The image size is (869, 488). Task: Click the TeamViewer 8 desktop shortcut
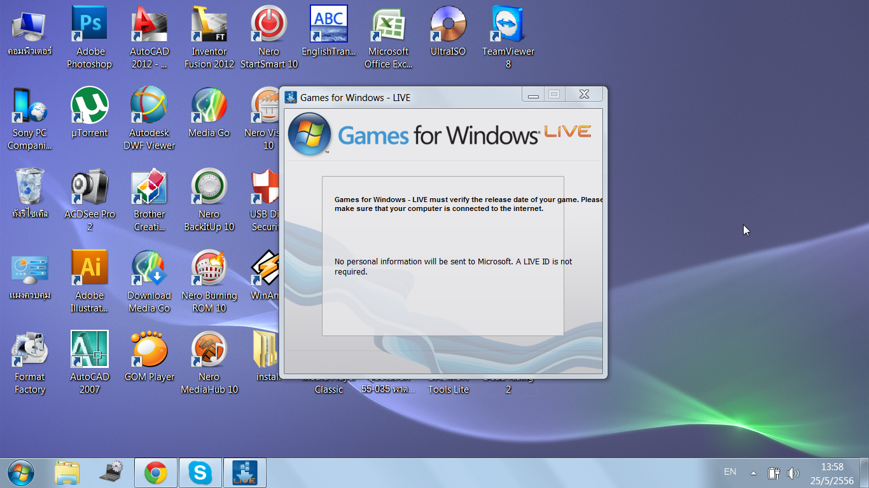(508, 38)
